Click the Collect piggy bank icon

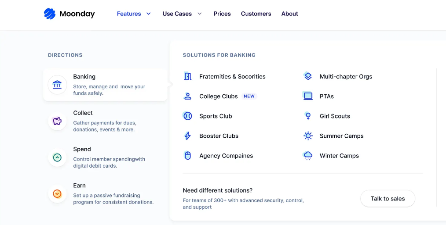[57, 121]
